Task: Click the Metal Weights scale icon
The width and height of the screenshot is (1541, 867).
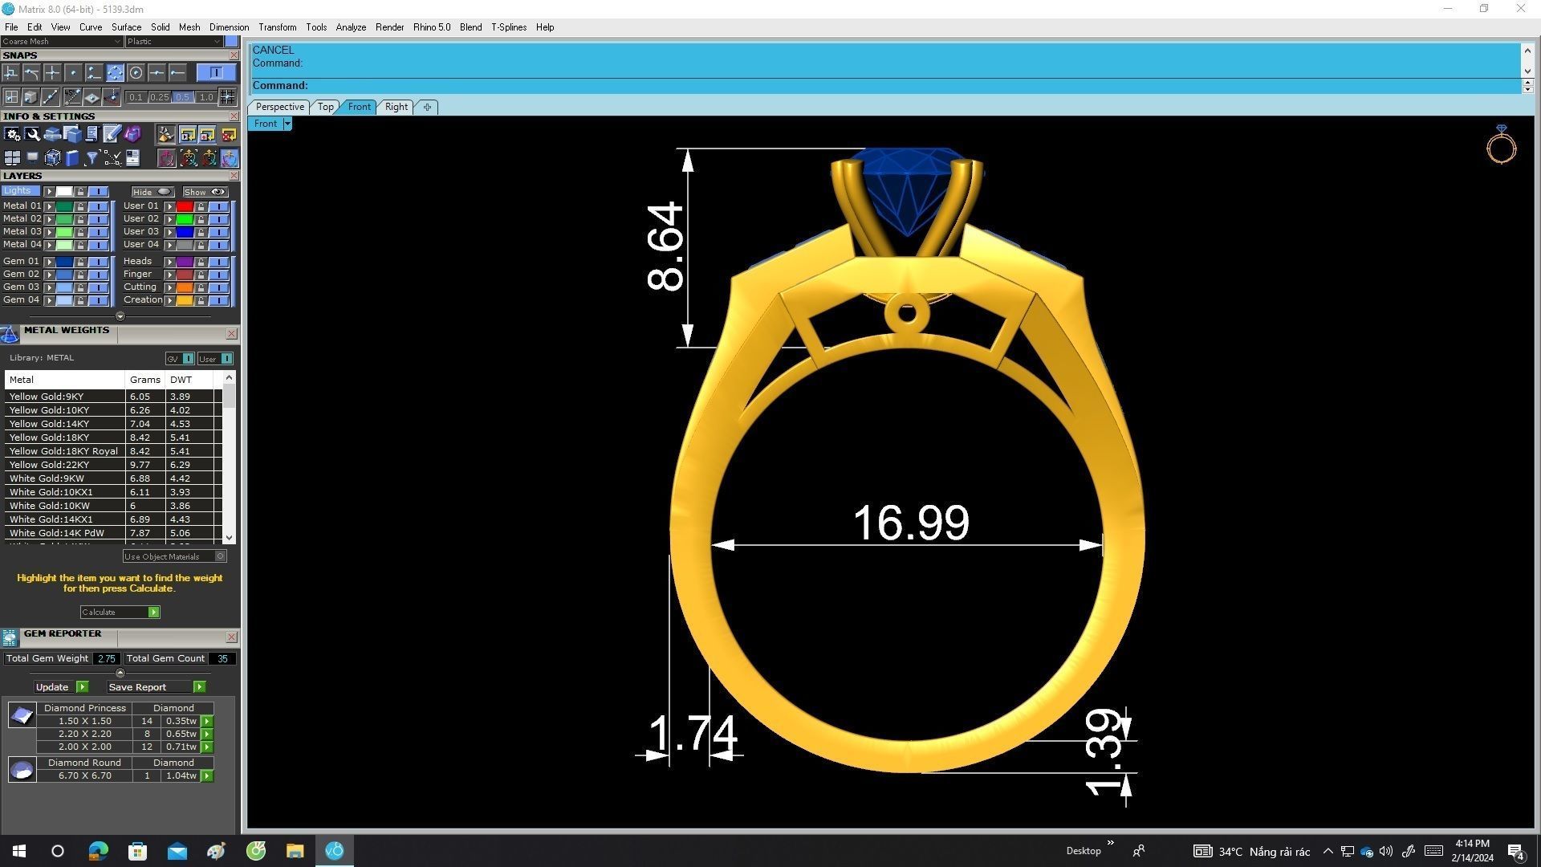Action: click(10, 335)
